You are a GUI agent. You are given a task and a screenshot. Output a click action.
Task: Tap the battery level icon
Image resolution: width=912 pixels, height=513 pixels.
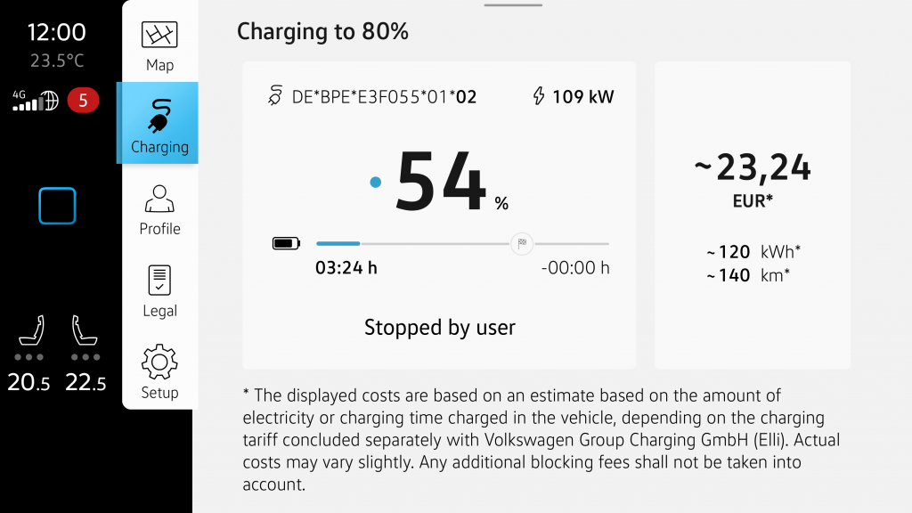286,243
